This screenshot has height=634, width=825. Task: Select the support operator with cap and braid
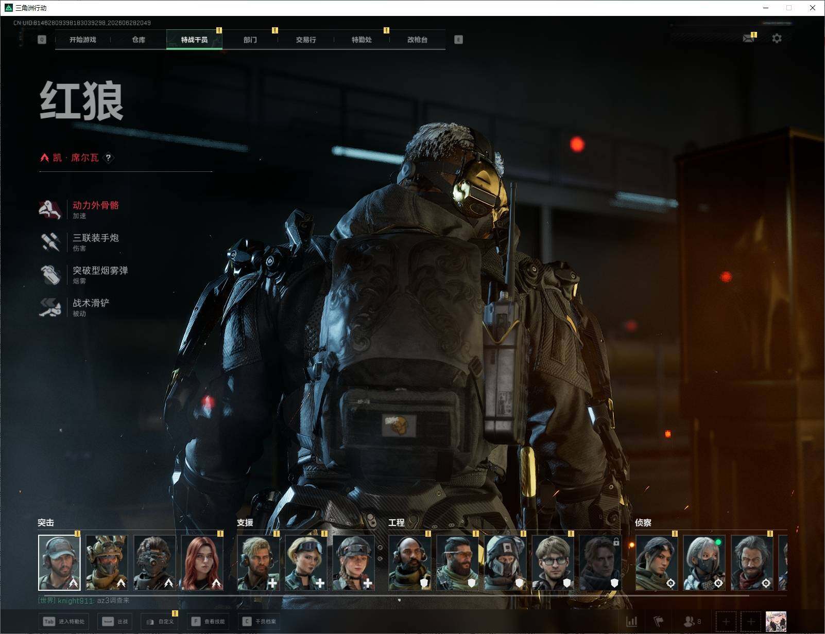tap(354, 562)
